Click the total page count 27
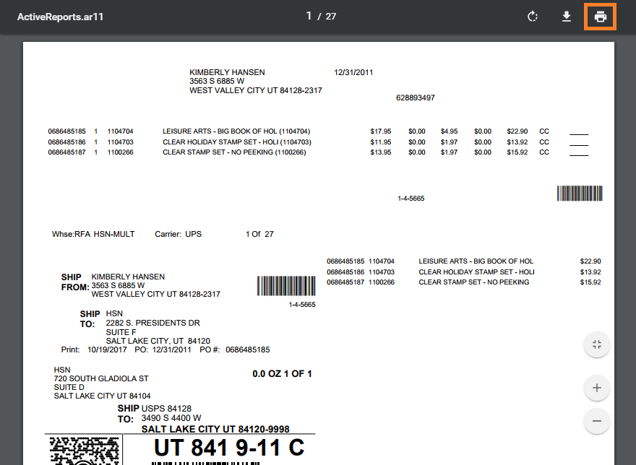 coord(331,17)
